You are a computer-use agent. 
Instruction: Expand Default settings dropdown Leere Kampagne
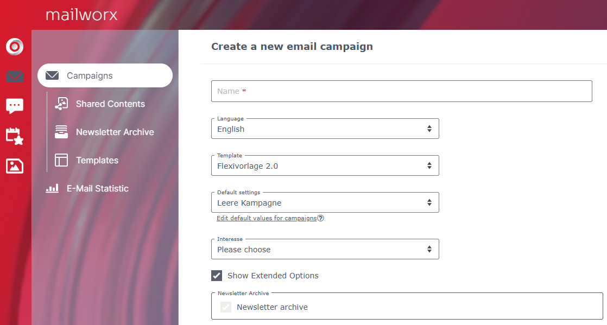click(325, 202)
